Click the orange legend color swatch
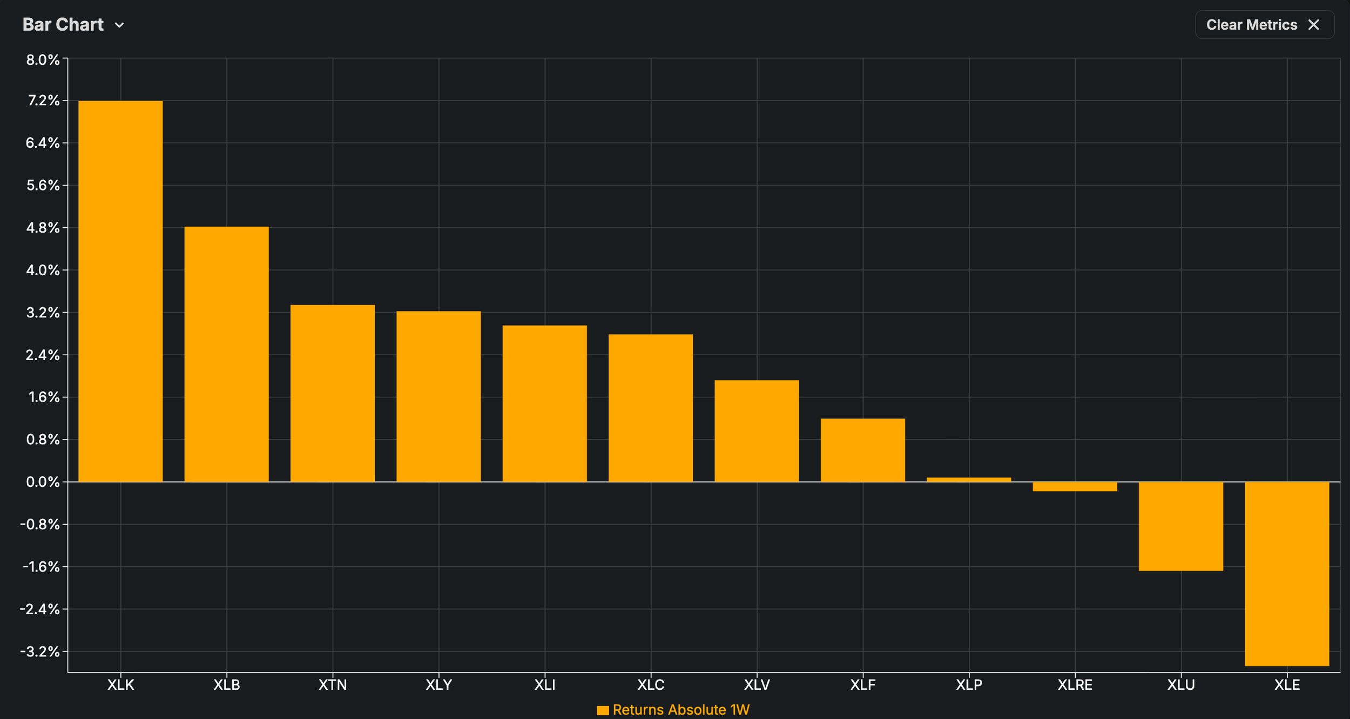This screenshot has width=1350, height=719. click(x=603, y=710)
